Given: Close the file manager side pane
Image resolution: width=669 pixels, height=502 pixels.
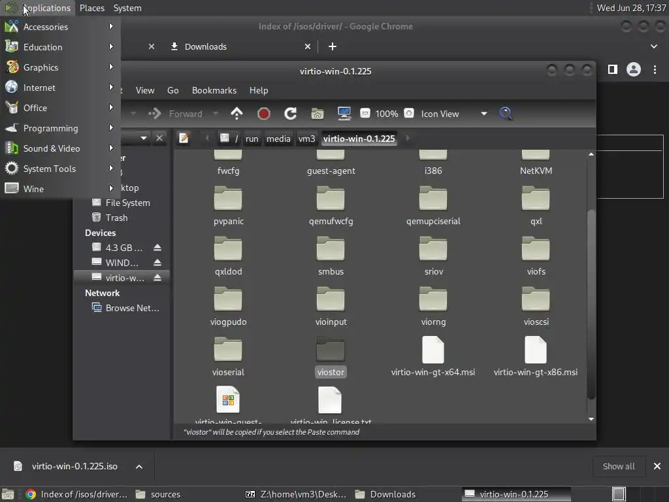Looking at the screenshot, I should 159,138.
